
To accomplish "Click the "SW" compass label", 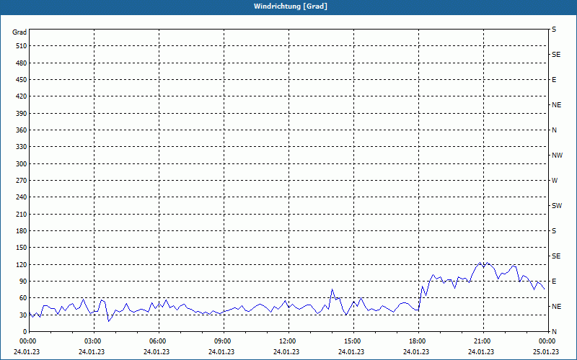I will [557, 206].
